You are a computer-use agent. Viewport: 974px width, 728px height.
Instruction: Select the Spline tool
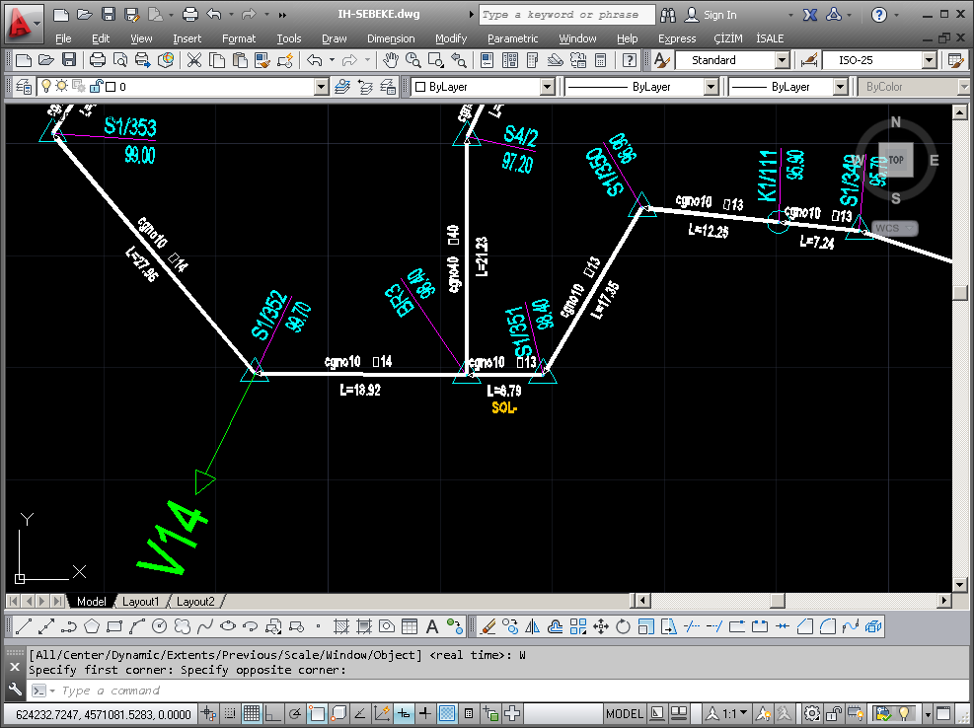click(204, 625)
